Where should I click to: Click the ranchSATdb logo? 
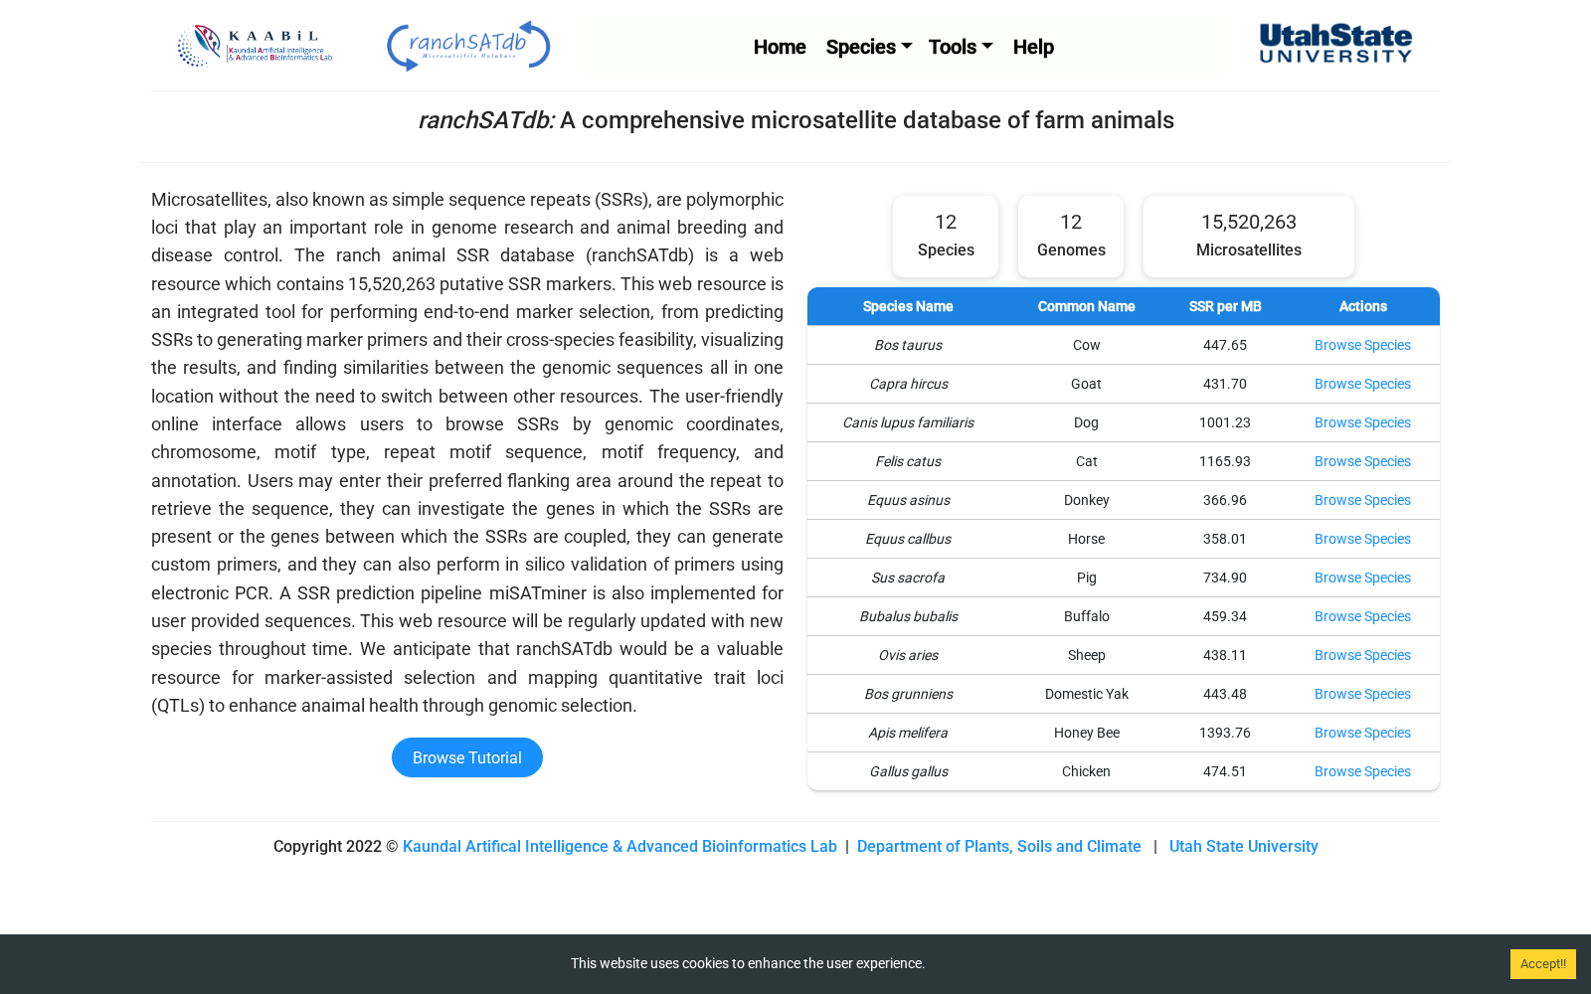(468, 46)
